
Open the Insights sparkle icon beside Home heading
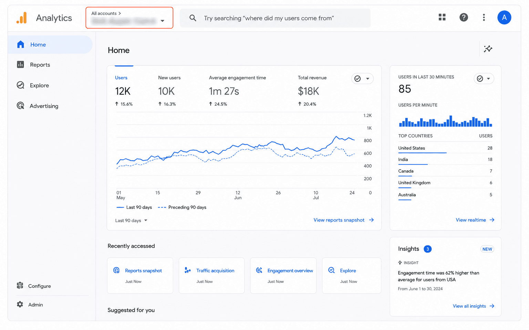pyautogui.click(x=488, y=49)
